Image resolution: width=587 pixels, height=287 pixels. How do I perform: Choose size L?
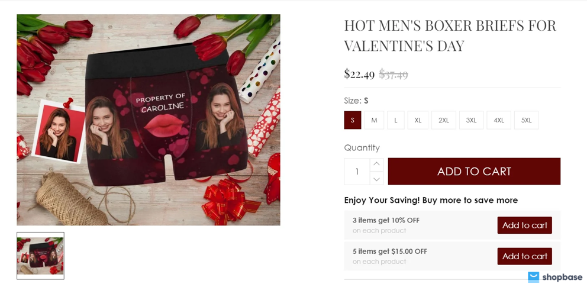click(396, 120)
